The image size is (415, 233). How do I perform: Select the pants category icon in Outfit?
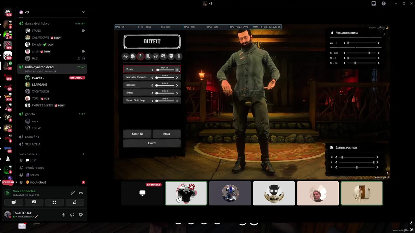[x=140, y=56]
